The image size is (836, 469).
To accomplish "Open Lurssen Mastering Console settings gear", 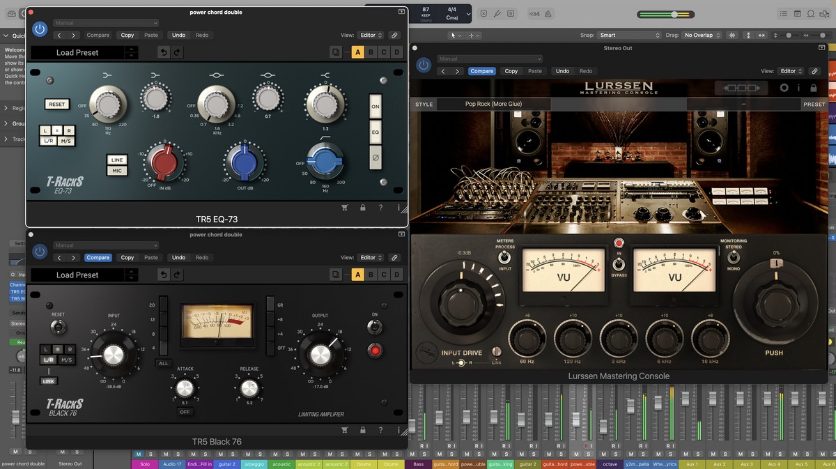I will coord(784,89).
